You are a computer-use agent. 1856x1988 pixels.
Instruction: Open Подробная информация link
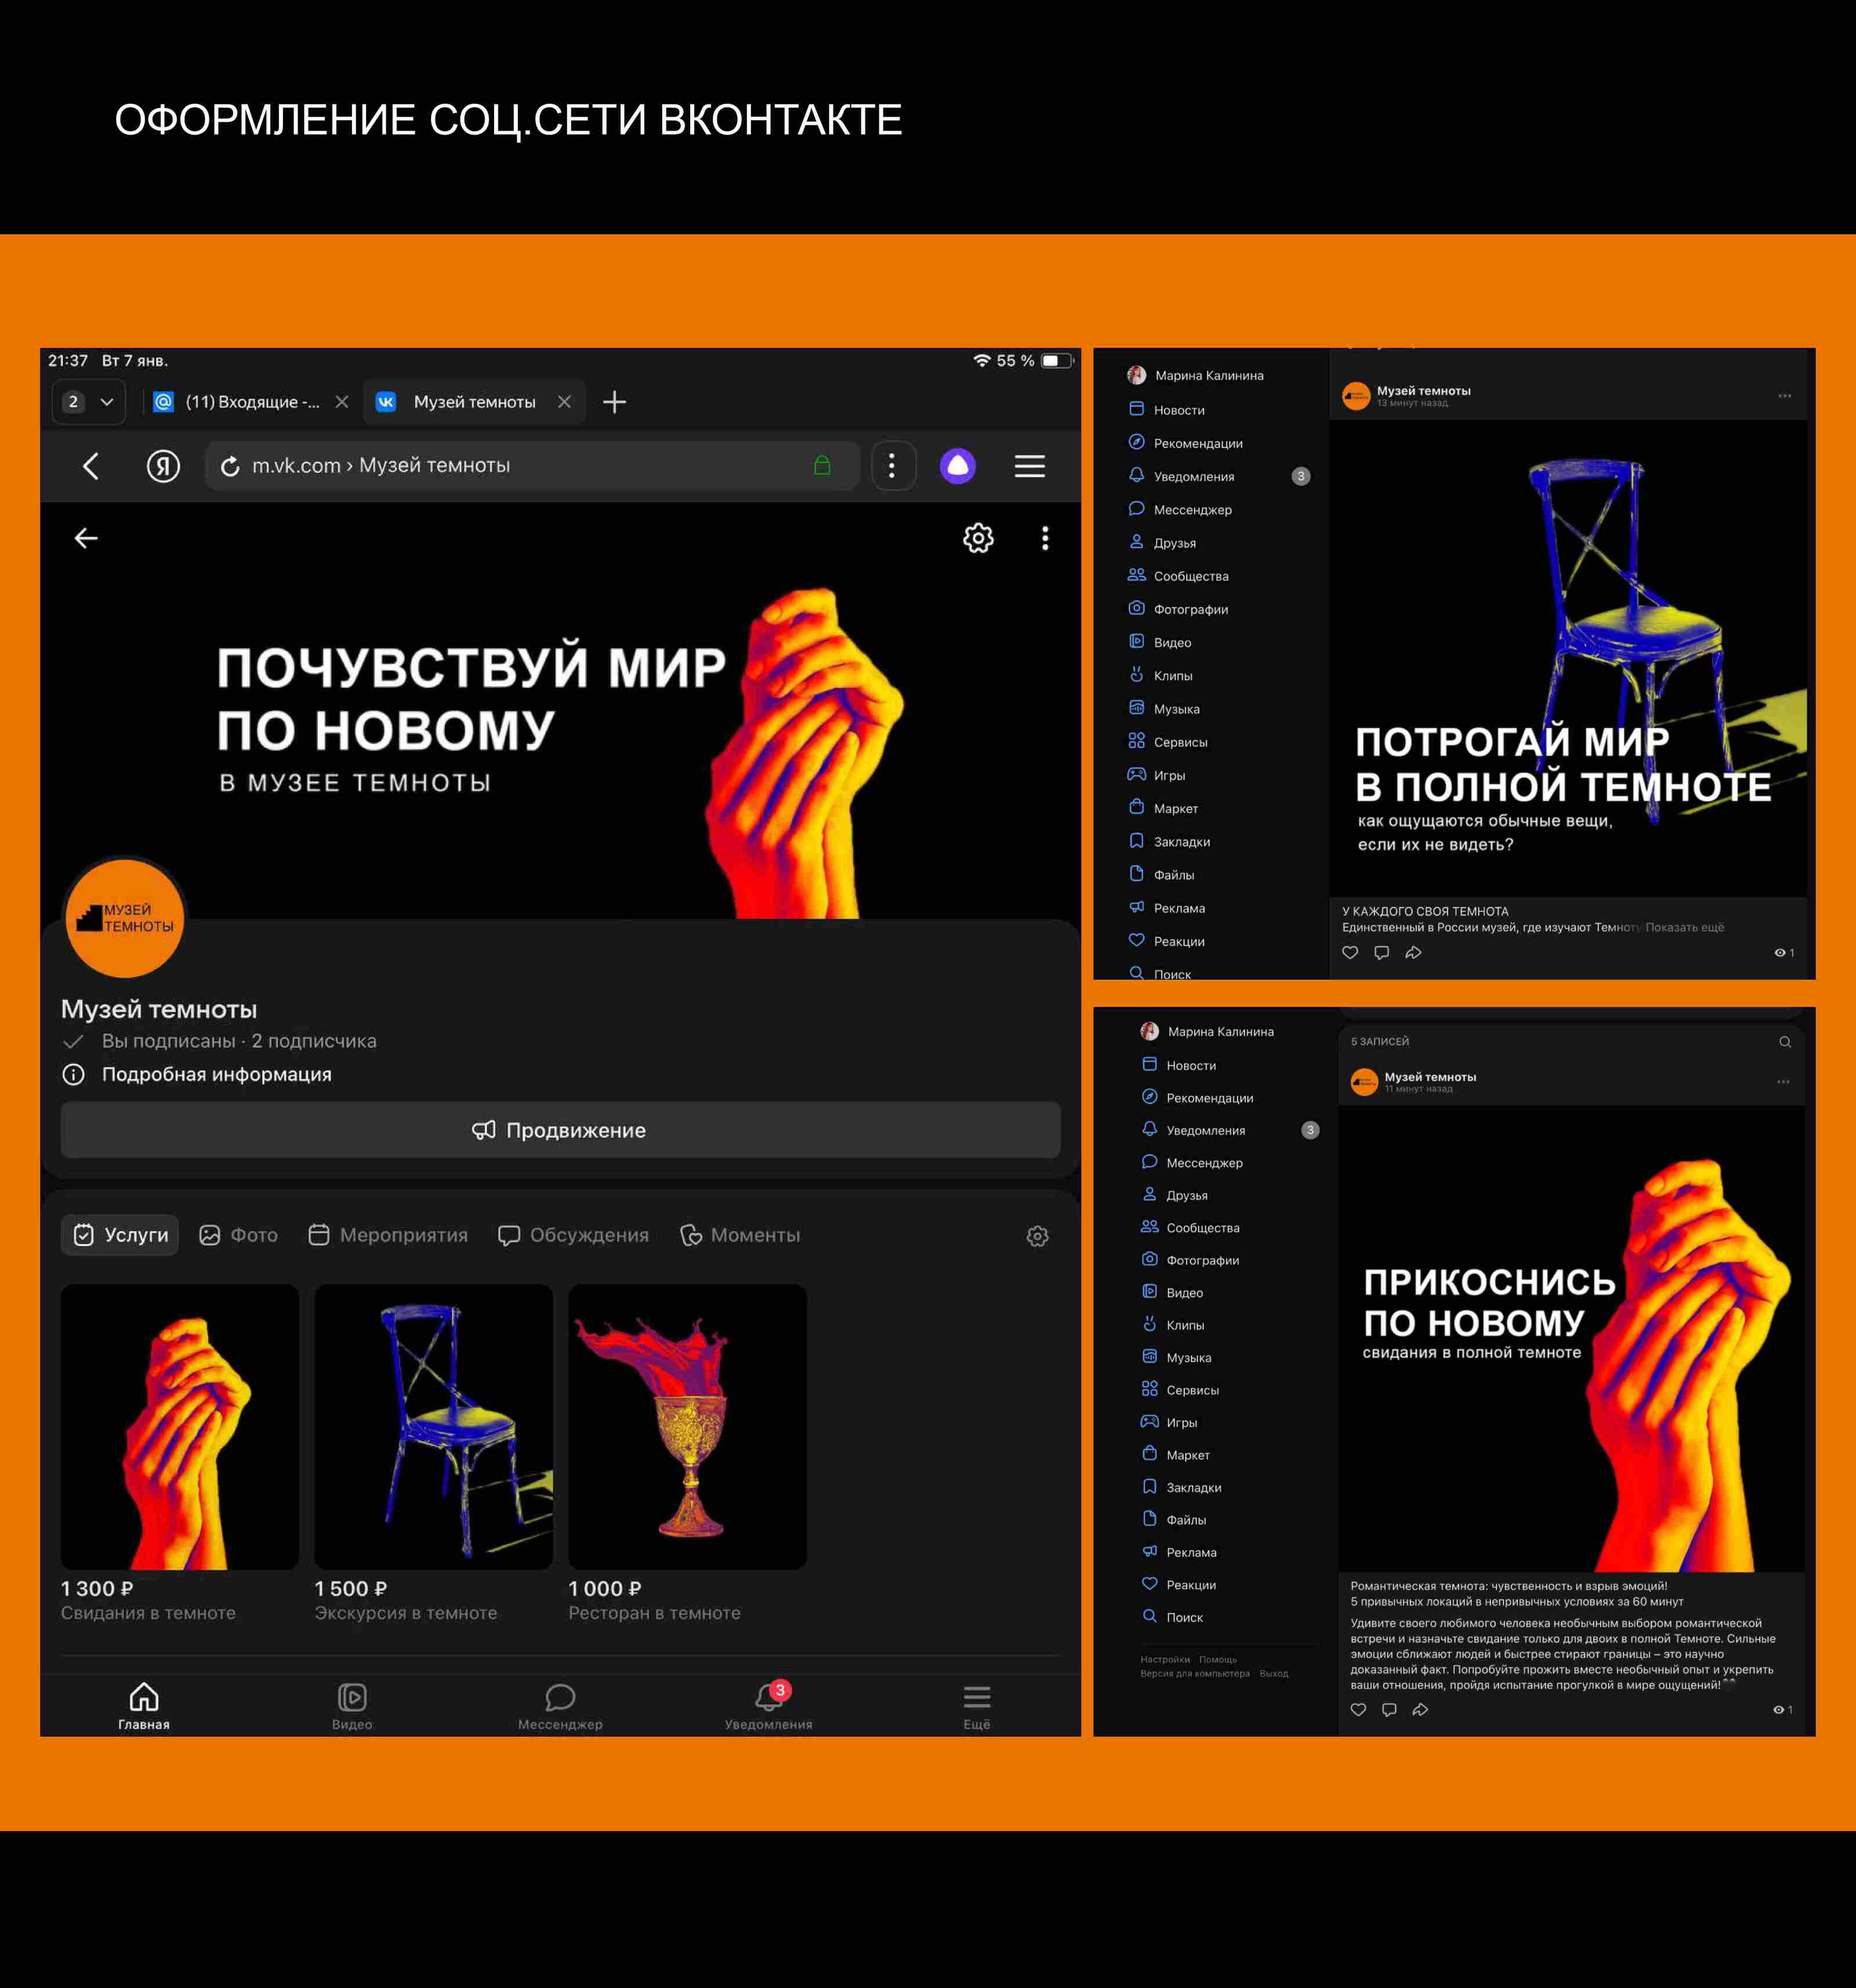[216, 1074]
